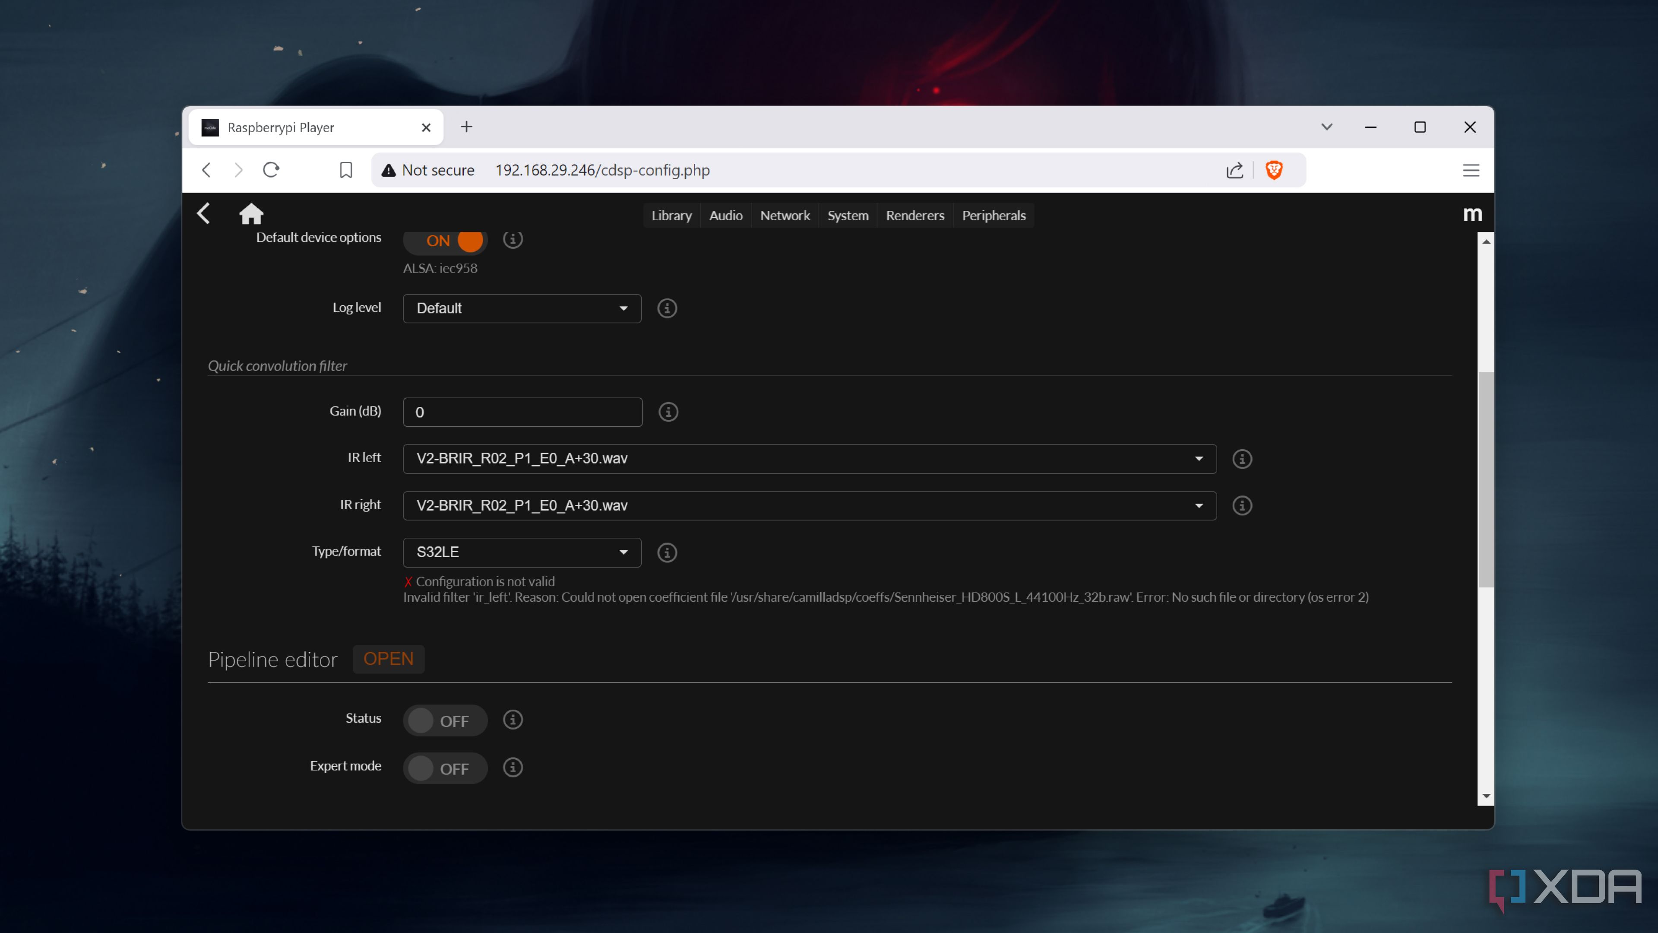Show info for IR right

tap(1242, 505)
